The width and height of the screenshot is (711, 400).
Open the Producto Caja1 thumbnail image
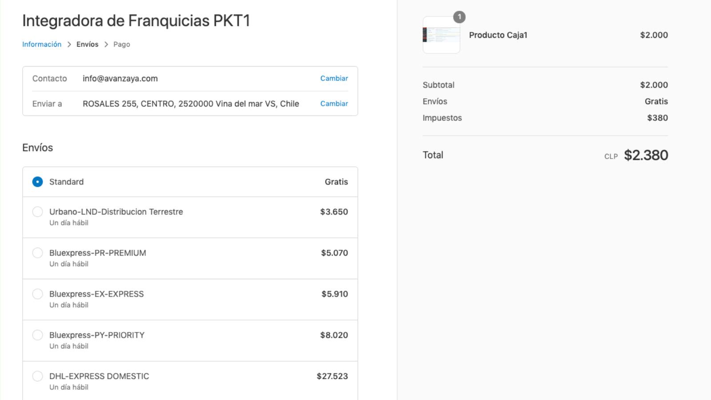click(441, 35)
